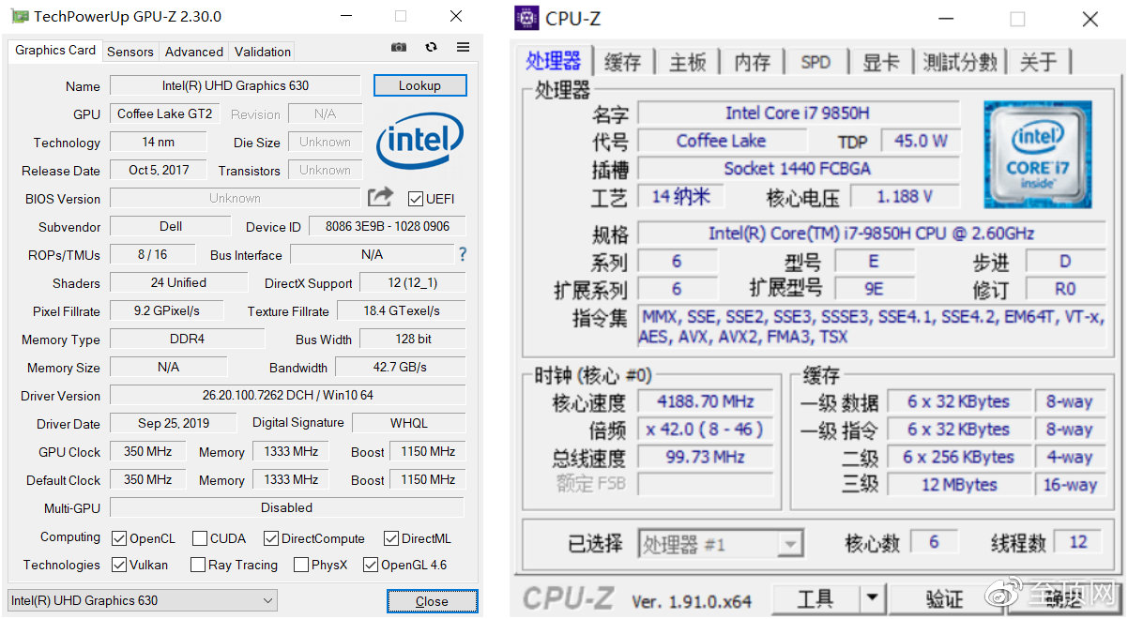Toggle the DirectML checkbox
The height and width of the screenshot is (619, 1128).
point(391,538)
